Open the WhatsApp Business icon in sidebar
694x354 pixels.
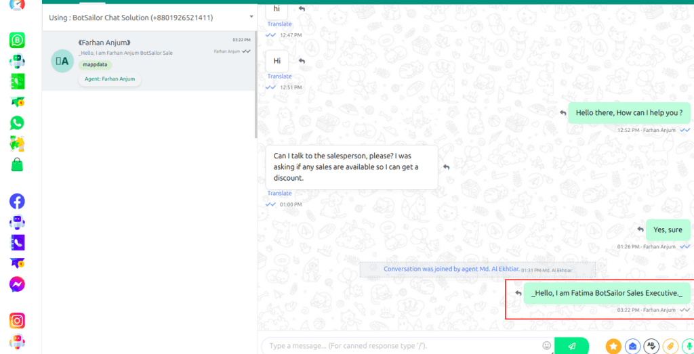[x=17, y=41]
